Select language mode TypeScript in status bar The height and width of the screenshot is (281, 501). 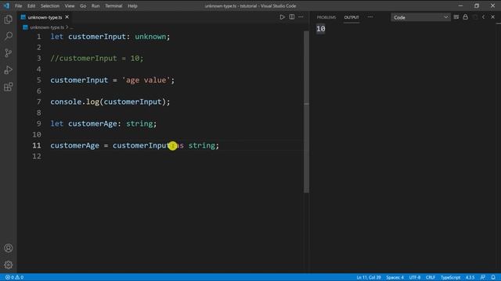pos(451,277)
